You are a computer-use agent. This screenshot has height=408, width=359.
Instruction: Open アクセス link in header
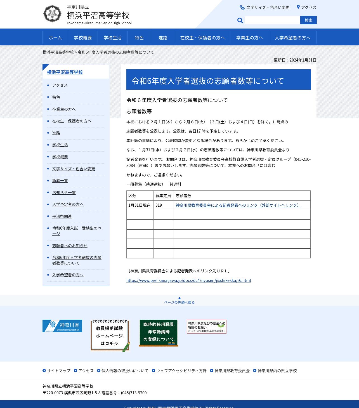(309, 8)
